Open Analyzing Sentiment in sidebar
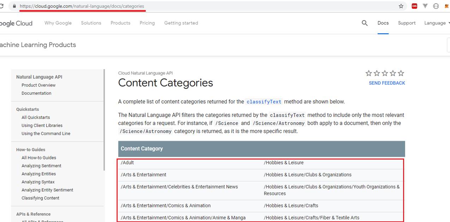This screenshot has height=222, width=450. (41, 166)
